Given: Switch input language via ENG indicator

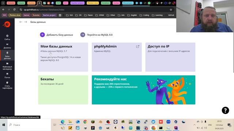Looking at the screenshot, I should [x=210, y=125].
